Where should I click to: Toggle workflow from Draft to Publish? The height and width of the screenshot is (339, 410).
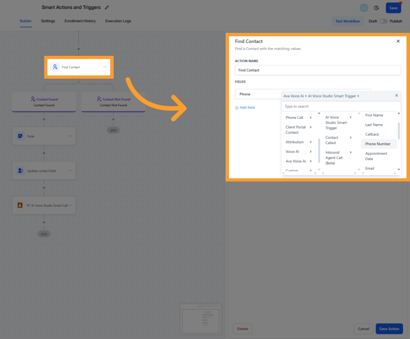coord(384,21)
